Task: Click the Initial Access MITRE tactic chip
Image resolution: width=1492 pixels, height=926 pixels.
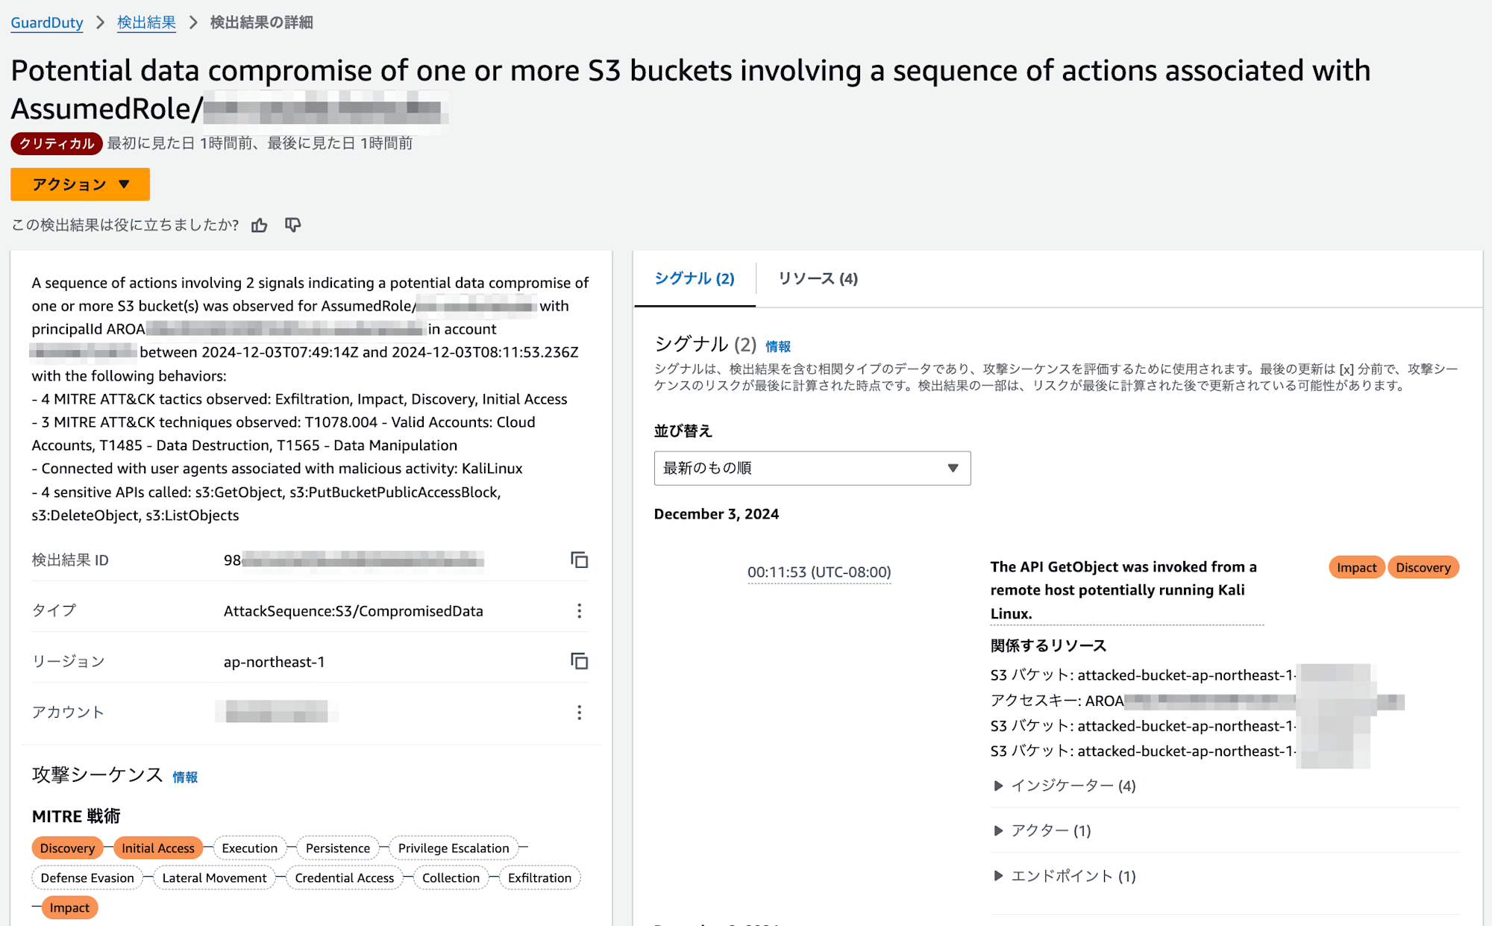Action: pos(158,848)
